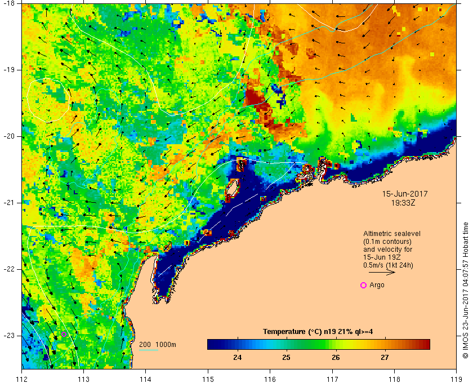Viewport: 473px width, 383px height.
Task: Click the longitude axis label '119'
Action: (x=457, y=380)
